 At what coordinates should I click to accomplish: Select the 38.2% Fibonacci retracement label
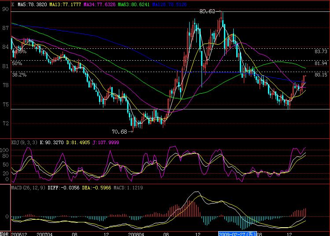[18, 75]
